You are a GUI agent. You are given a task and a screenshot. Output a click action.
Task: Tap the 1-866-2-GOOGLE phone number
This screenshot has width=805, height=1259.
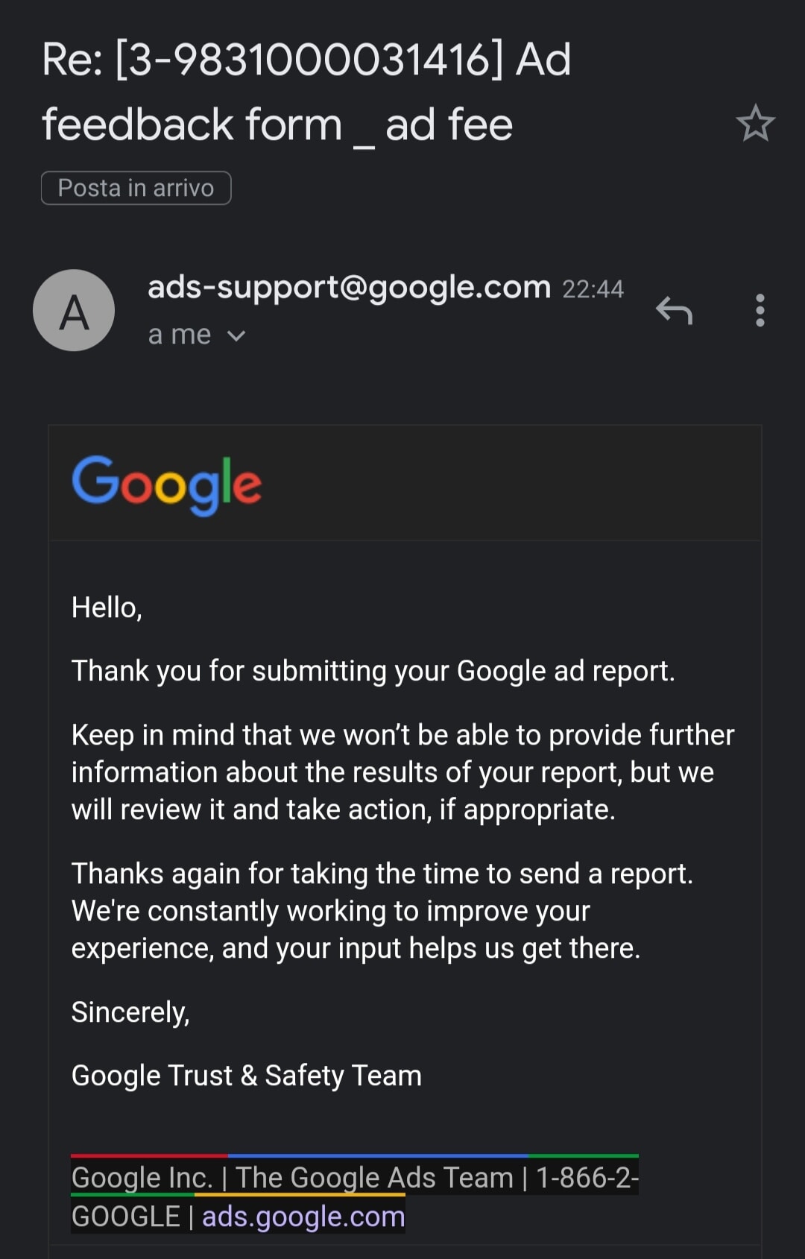point(587,1178)
